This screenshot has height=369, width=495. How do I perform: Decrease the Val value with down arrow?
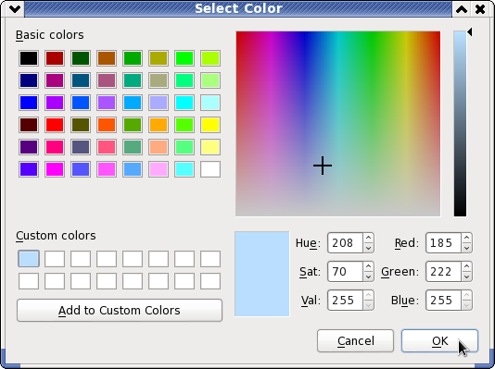(368, 305)
